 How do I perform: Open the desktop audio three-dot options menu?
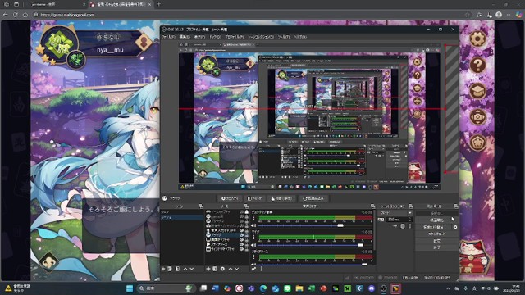[253, 218]
